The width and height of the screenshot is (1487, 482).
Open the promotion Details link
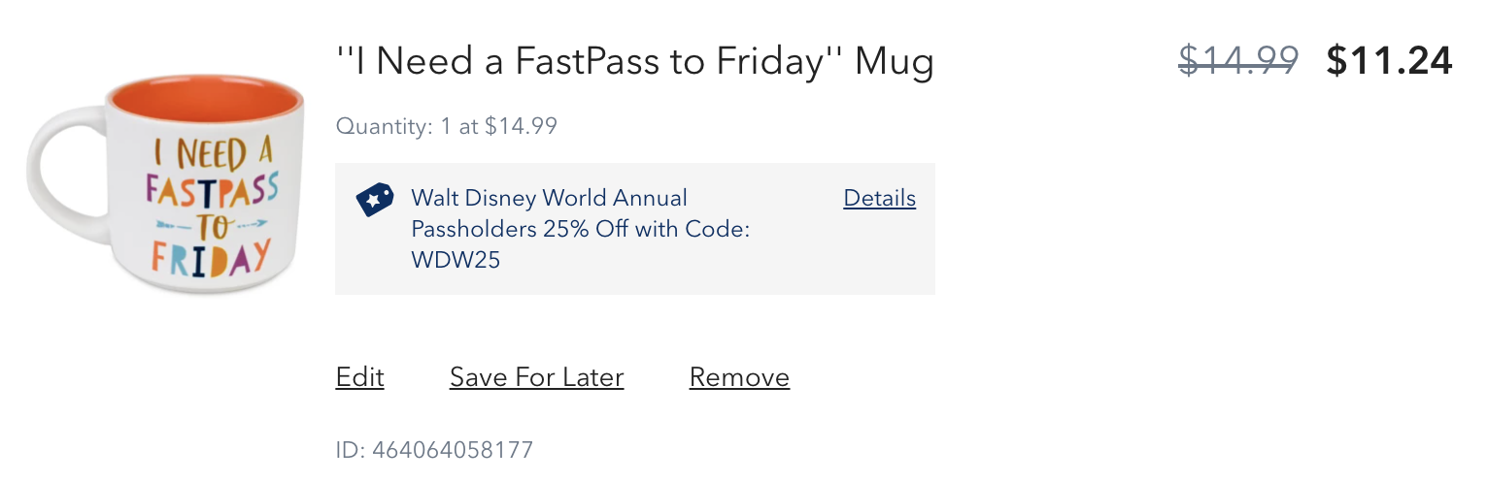[x=879, y=198]
